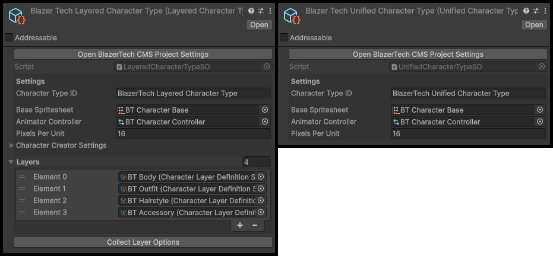
Task: Open object picker for Animator Controller in Layered panel
Action: pos(265,121)
